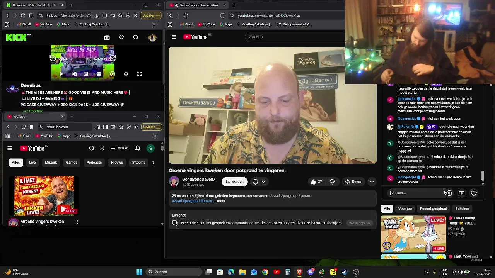Expand extensions overflow in small YouTube window
The width and height of the screenshot is (495, 278).
click(136, 127)
